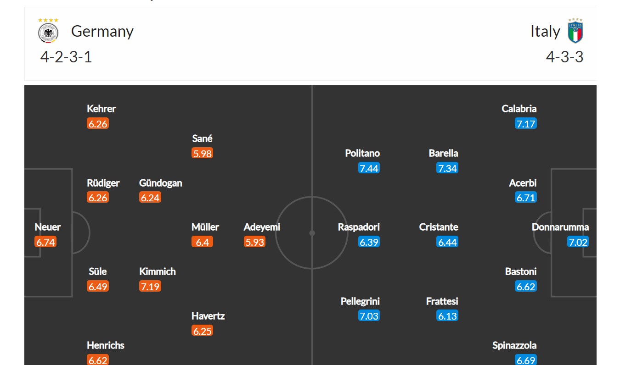
Task: Click Rüdiger's player name
Action: tap(103, 183)
